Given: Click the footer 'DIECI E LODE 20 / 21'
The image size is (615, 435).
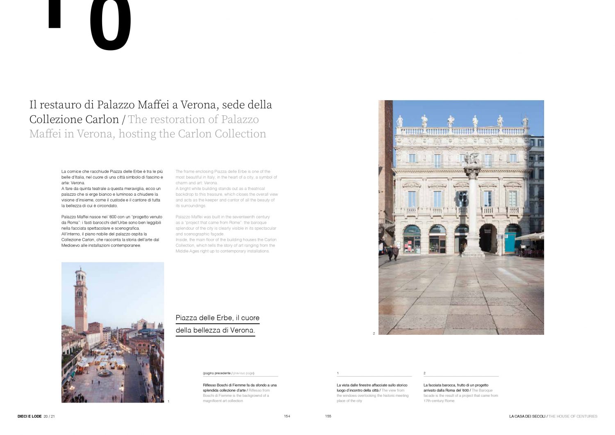Looking at the screenshot, I should [36, 417].
